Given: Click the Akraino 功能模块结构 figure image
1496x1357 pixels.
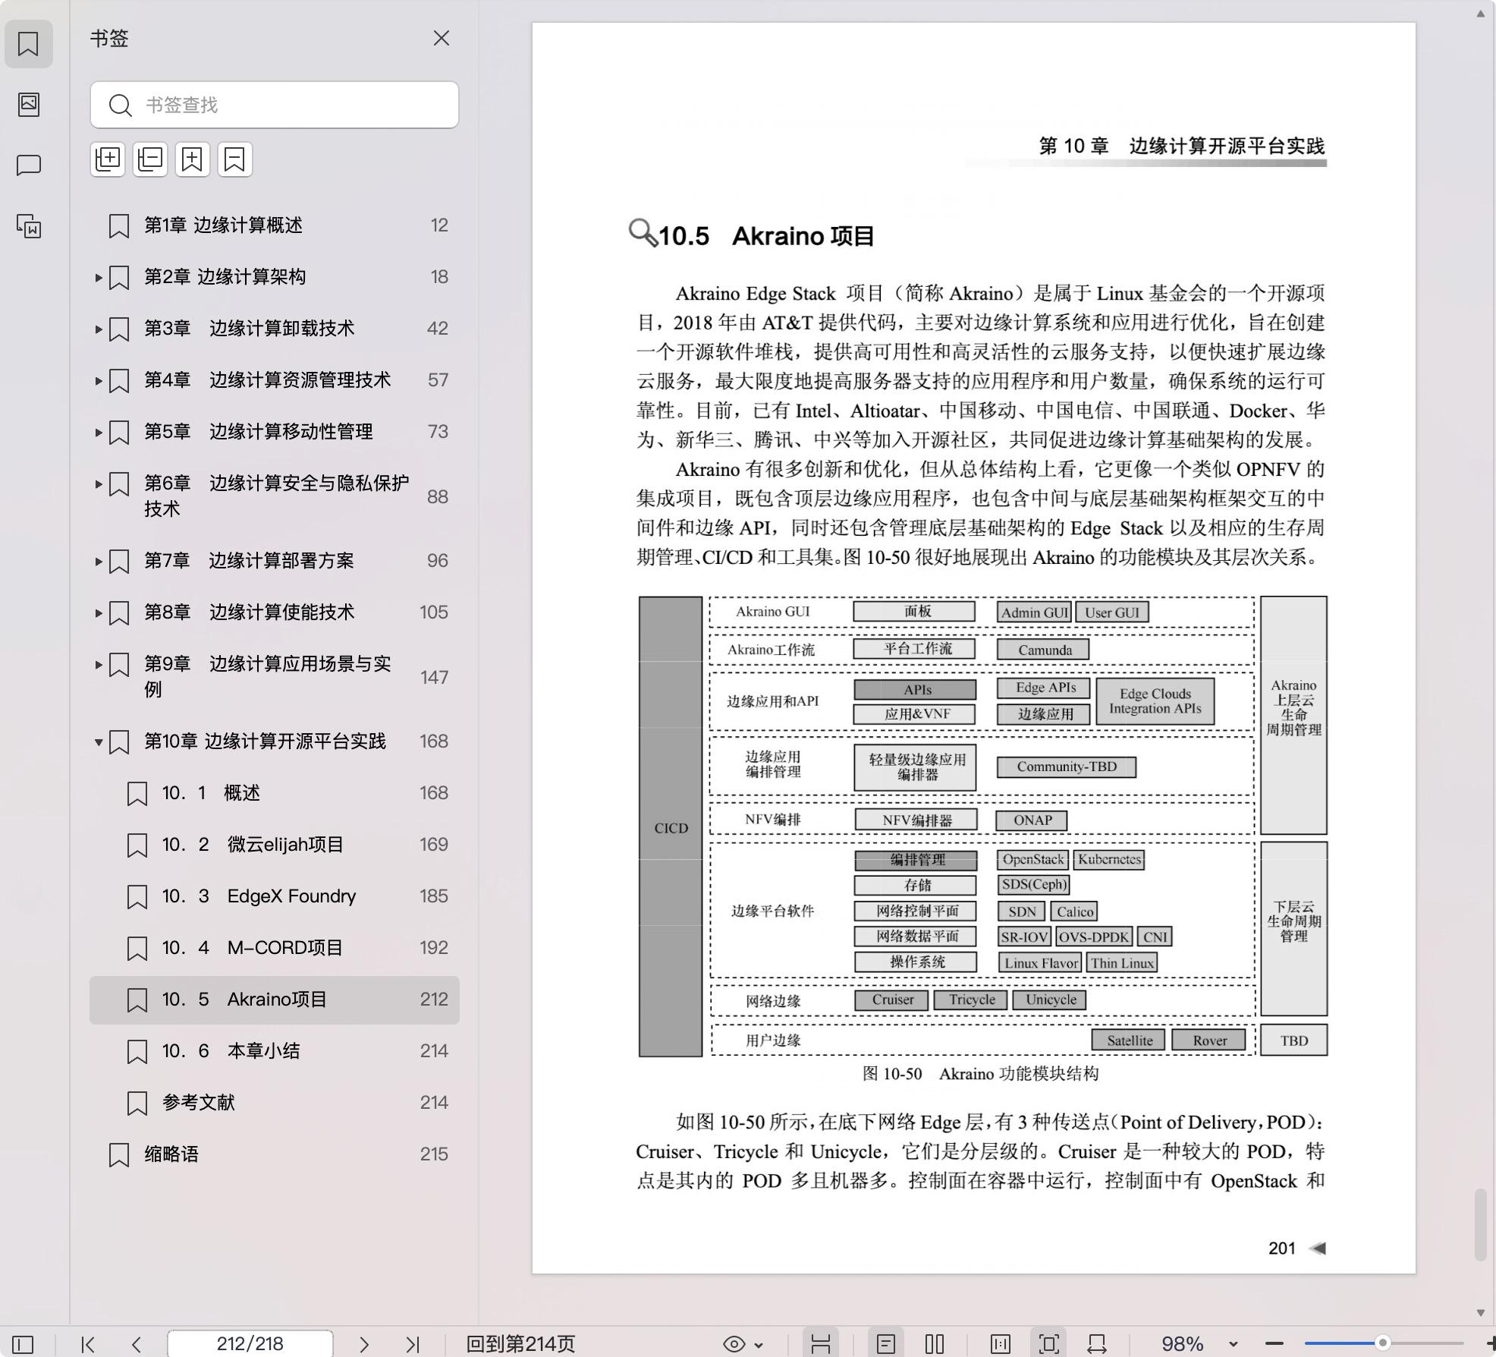Looking at the screenshot, I should tap(983, 826).
